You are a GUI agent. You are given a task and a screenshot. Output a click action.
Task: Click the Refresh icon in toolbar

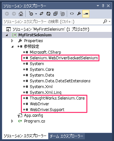(x=48, y=14)
